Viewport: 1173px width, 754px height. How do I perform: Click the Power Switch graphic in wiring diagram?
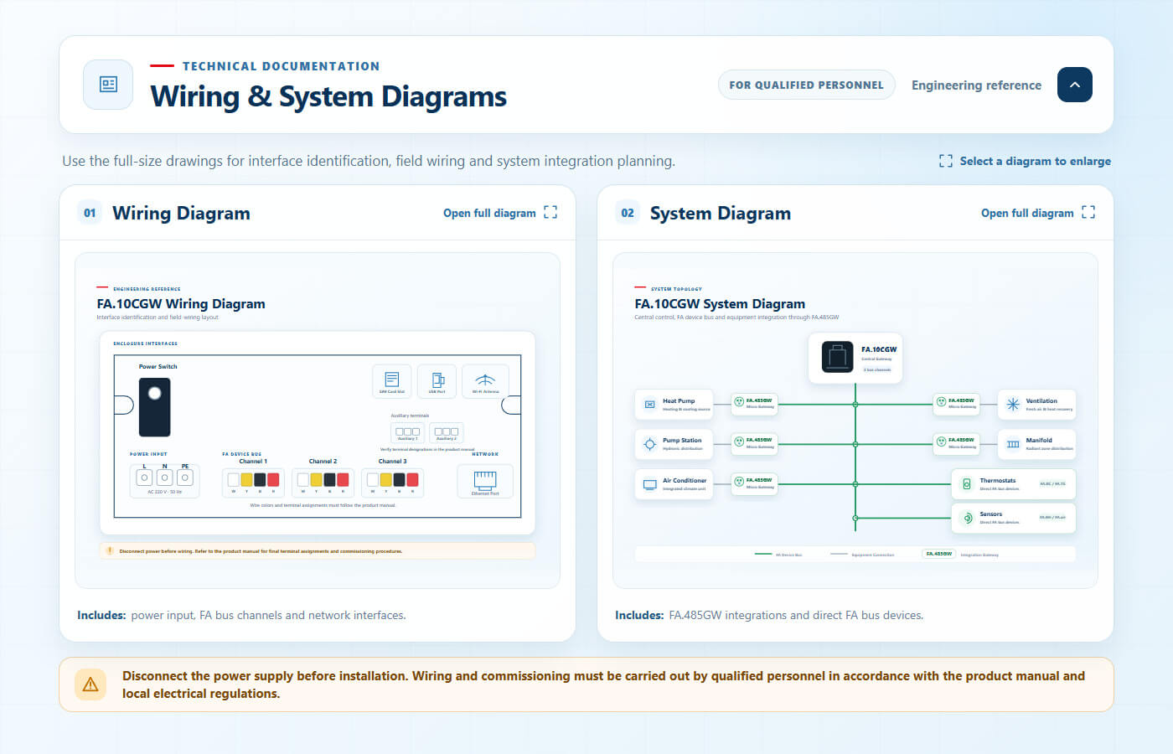click(x=155, y=407)
